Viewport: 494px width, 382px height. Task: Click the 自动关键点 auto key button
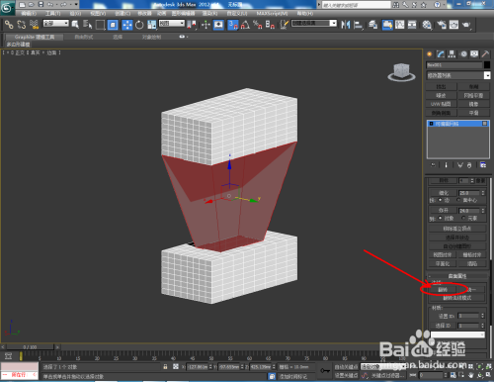click(346, 367)
